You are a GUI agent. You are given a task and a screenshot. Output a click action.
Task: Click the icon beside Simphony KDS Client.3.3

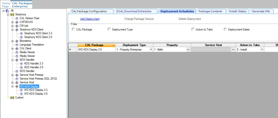[x=21, y=33]
